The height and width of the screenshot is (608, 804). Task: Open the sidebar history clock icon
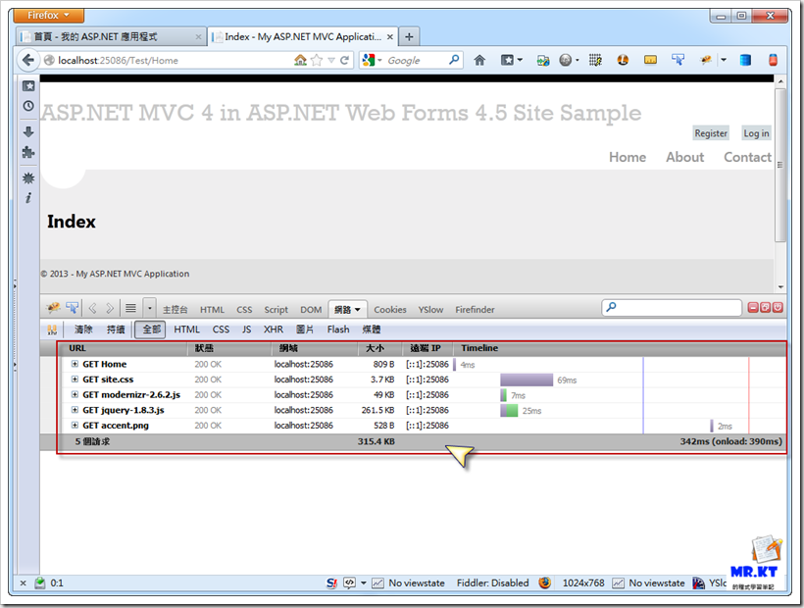28,106
